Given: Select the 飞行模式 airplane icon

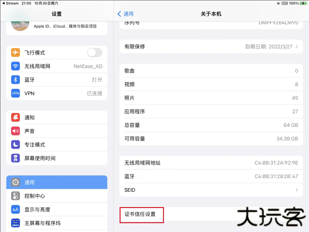Looking at the screenshot, I should (15, 52).
